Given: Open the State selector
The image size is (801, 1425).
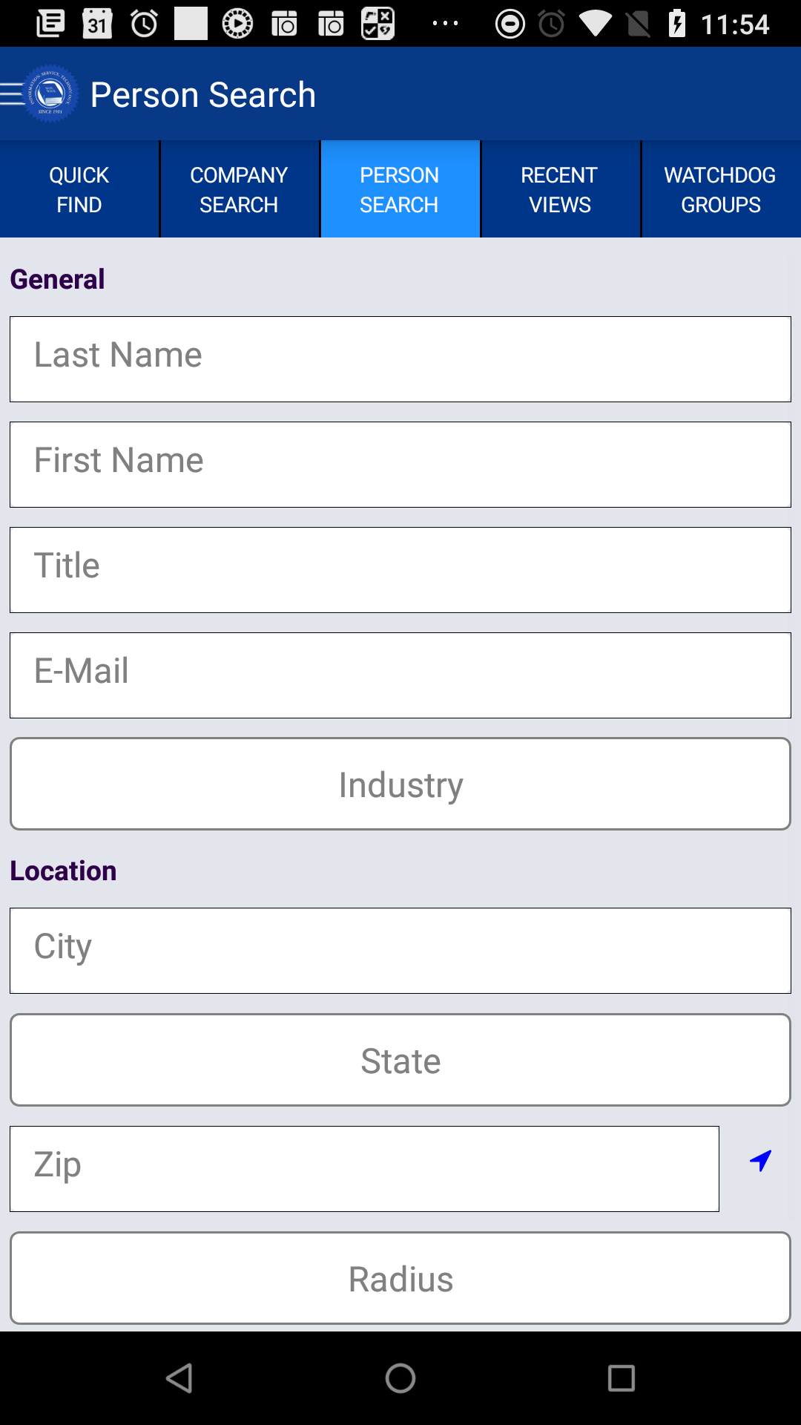Looking at the screenshot, I should click(x=400, y=1060).
